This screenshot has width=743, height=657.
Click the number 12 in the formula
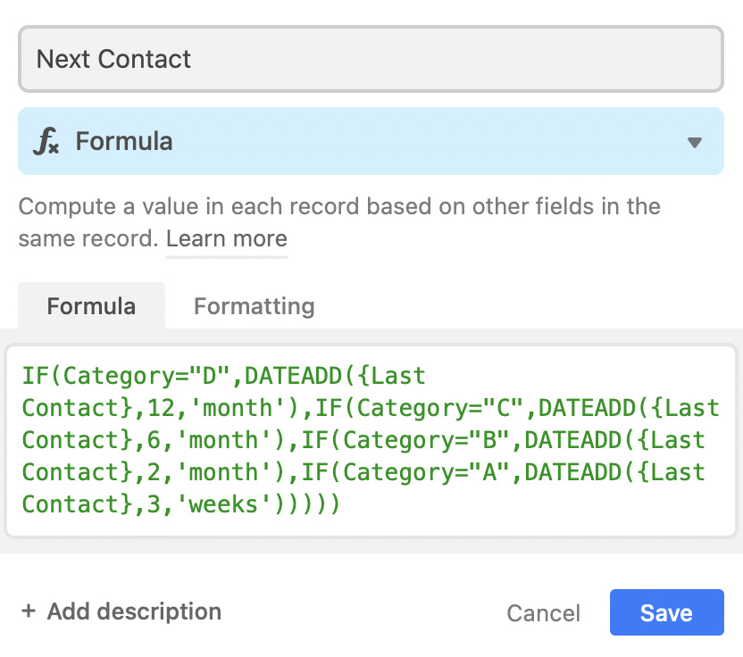(161, 408)
